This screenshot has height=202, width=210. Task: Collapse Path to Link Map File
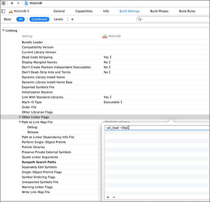click(x=20, y=122)
